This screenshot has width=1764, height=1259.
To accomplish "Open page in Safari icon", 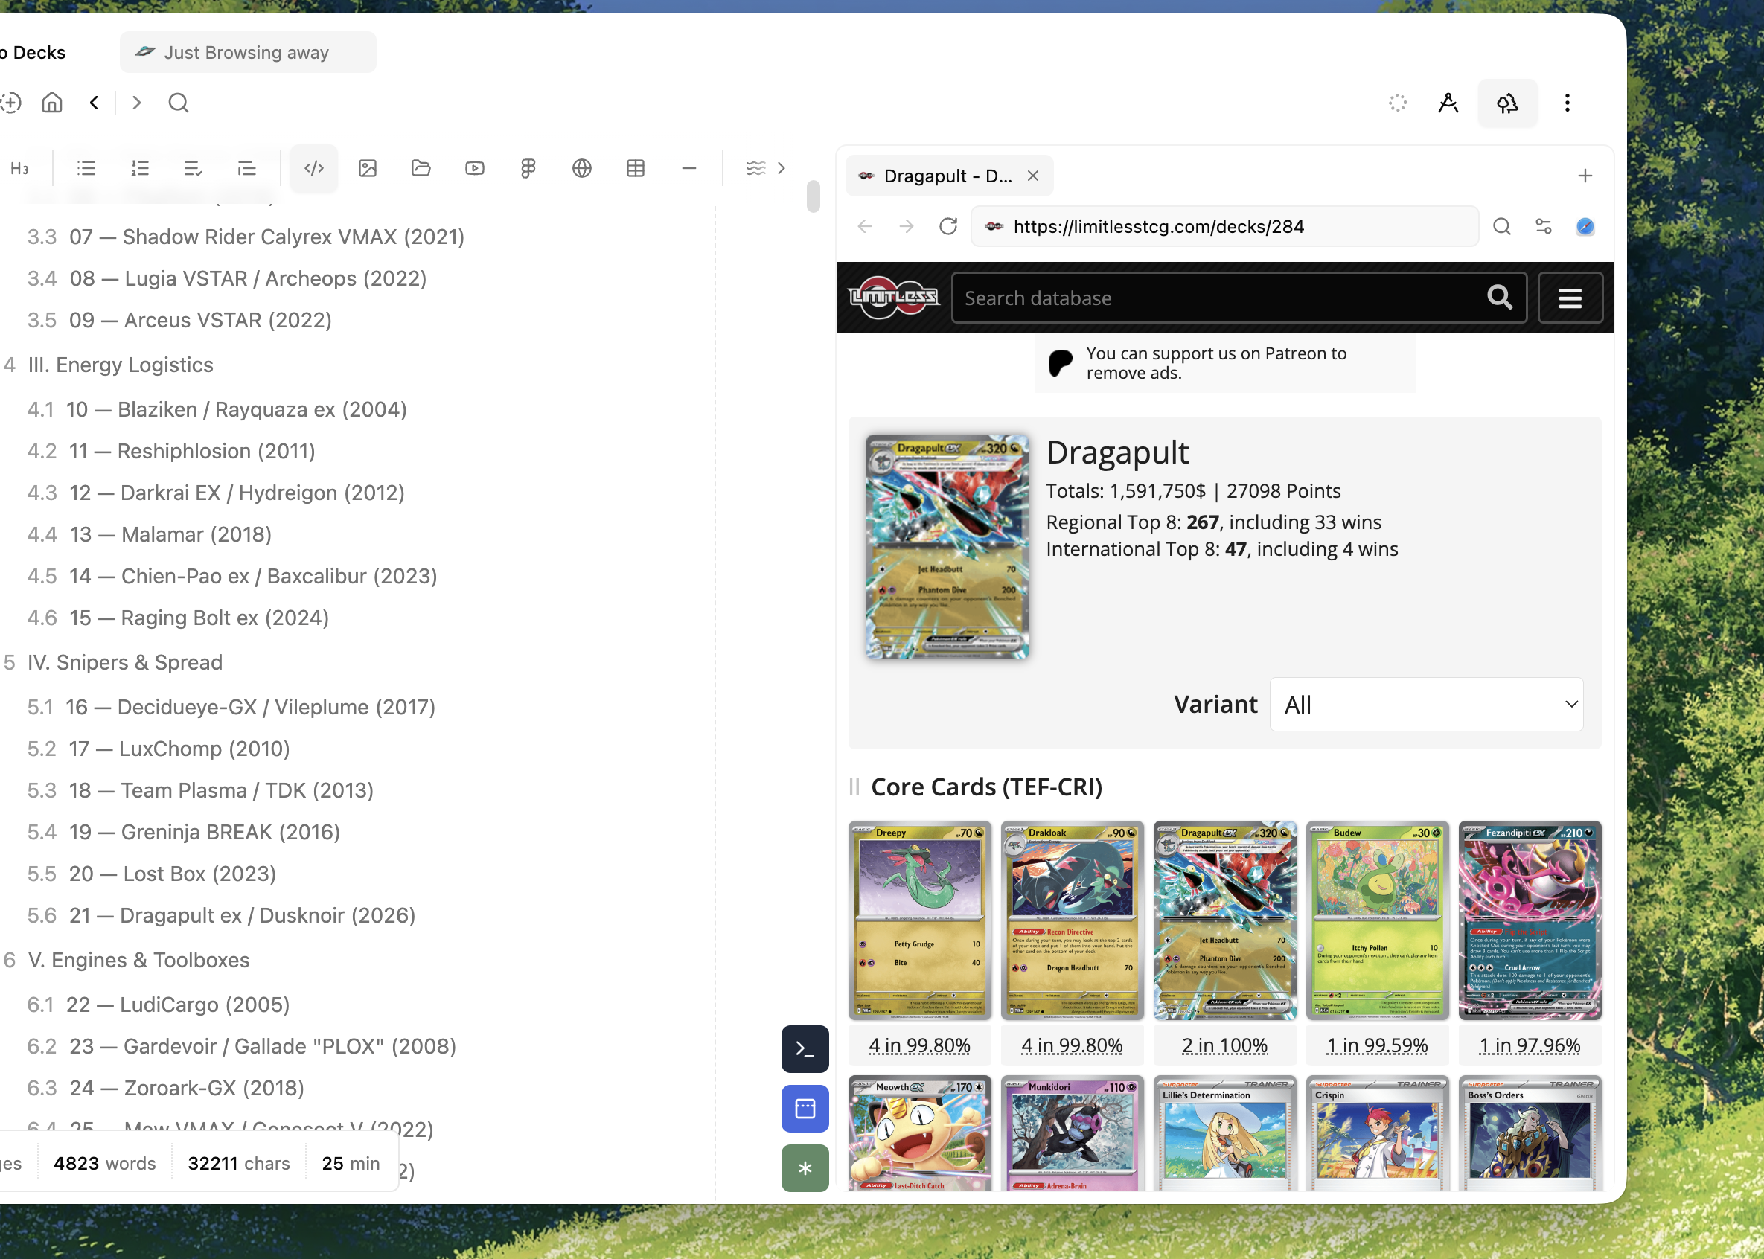I will point(1585,226).
